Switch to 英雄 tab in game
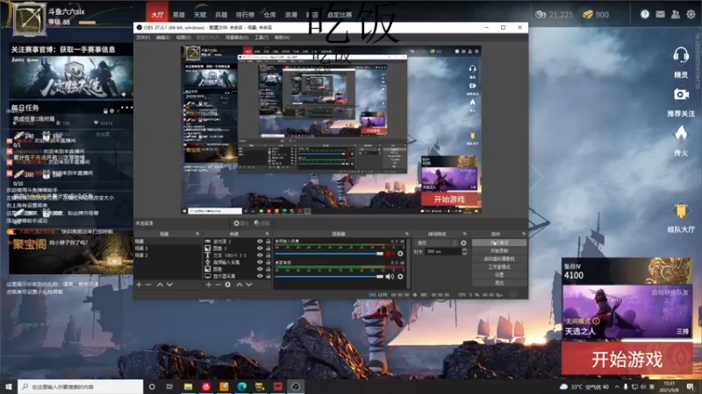Viewport: 702px width, 394px height. (179, 15)
